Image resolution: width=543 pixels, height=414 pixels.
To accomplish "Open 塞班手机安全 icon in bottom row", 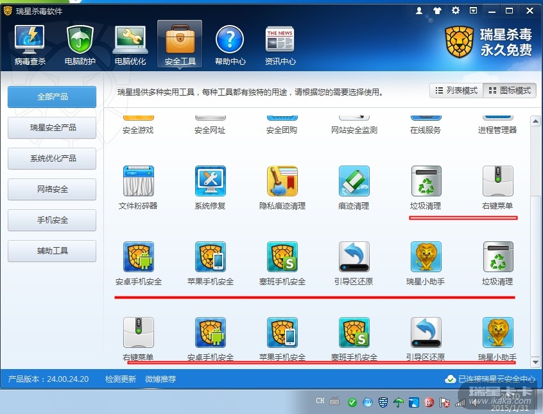I will [x=354, y=332].
